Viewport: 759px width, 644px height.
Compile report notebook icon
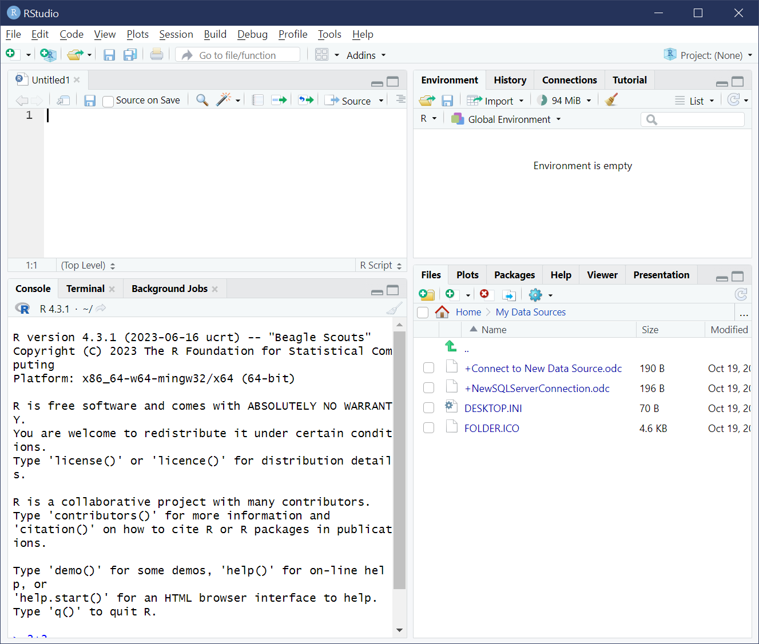258,101
